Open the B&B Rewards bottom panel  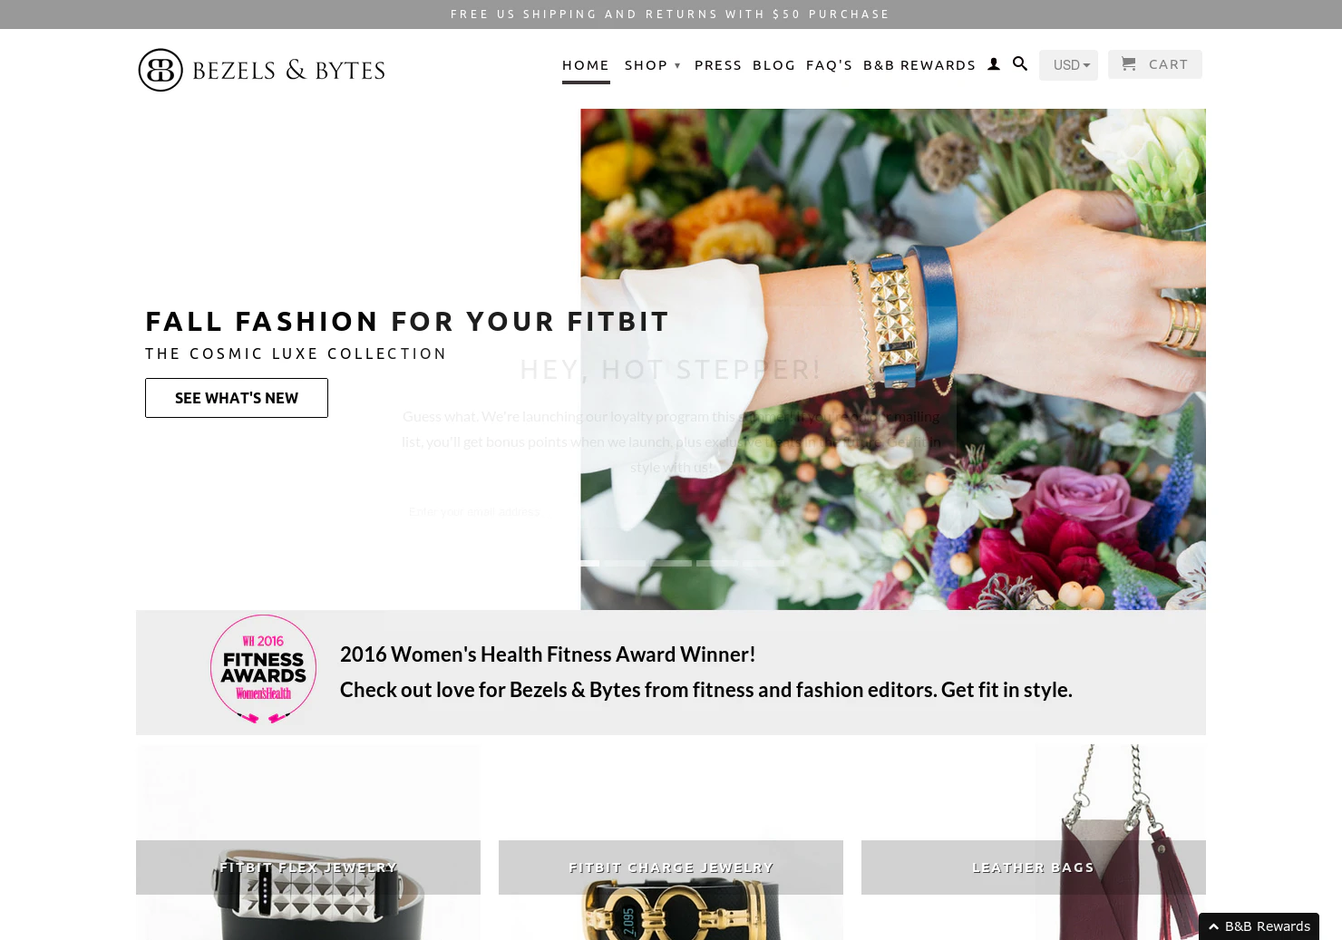[1259, 926]
